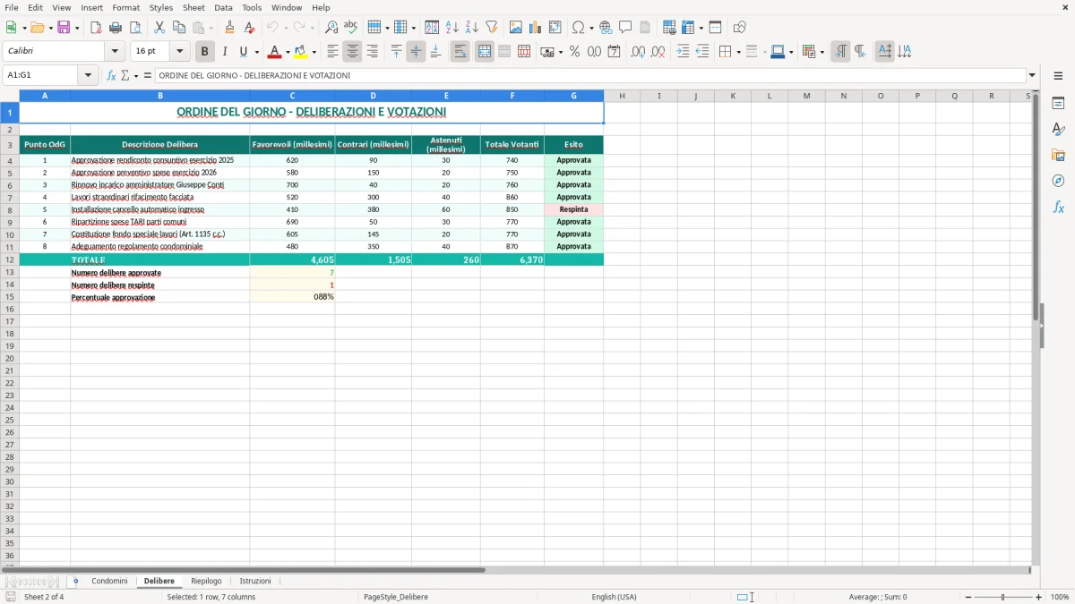Expand the Underline style dropdown arrow
The height and width of the screenshot is (604, 1075).
(x=256, y=52)
